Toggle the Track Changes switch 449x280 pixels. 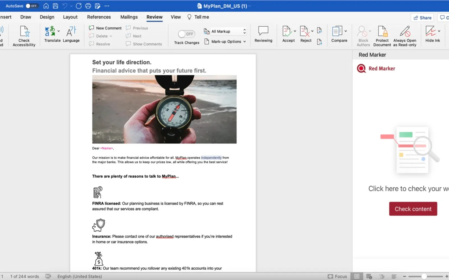click(187, 34)
